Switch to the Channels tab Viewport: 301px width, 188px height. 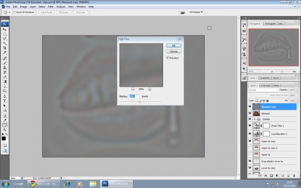click(x=266, y=85)
